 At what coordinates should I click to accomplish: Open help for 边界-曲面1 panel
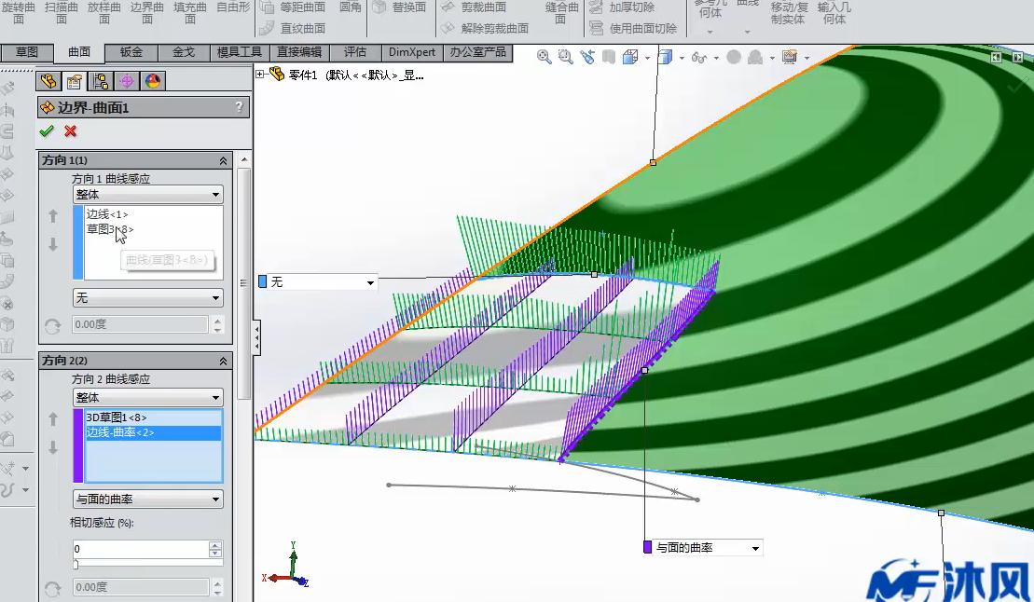240,107
